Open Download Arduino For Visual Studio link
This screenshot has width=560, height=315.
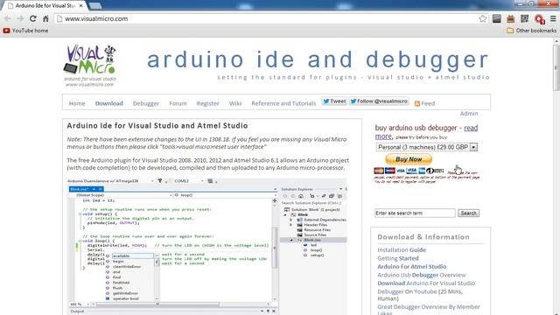tap(426, 283)
